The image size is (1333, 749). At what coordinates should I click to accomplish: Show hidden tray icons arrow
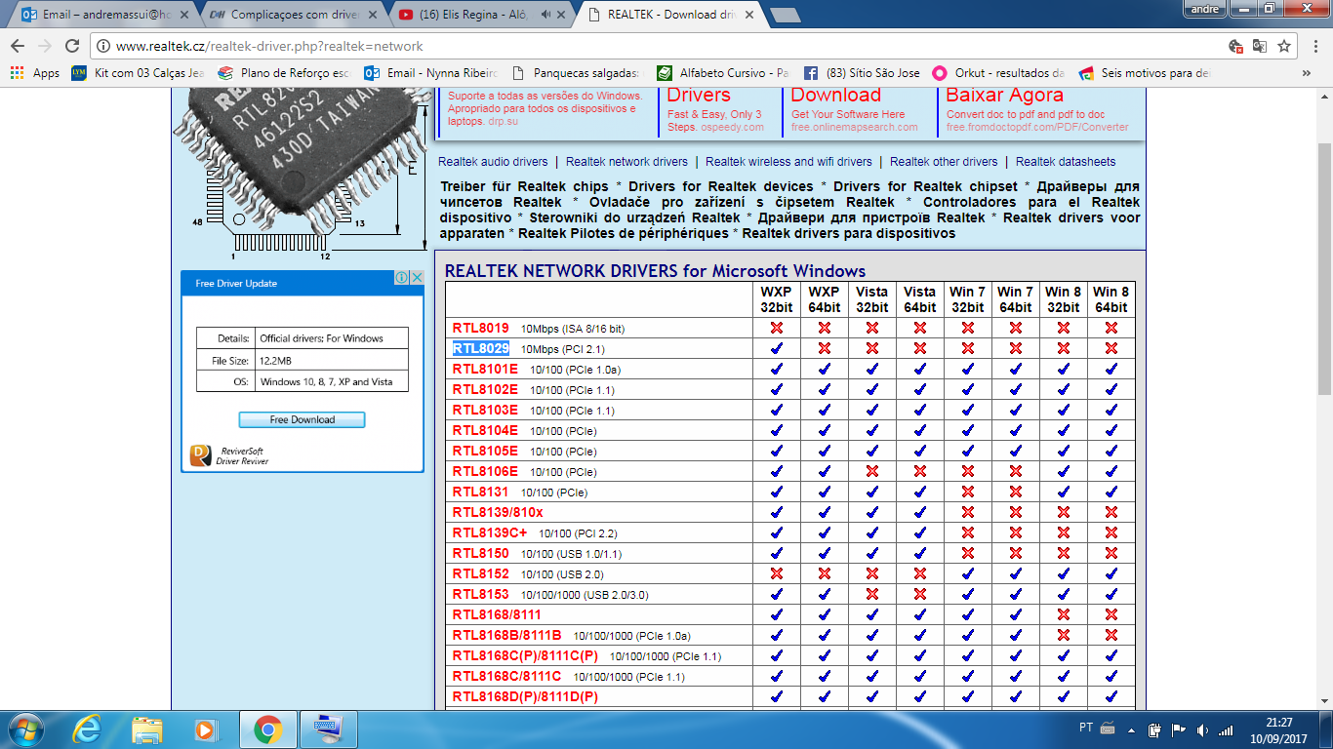coord(1134,729)
